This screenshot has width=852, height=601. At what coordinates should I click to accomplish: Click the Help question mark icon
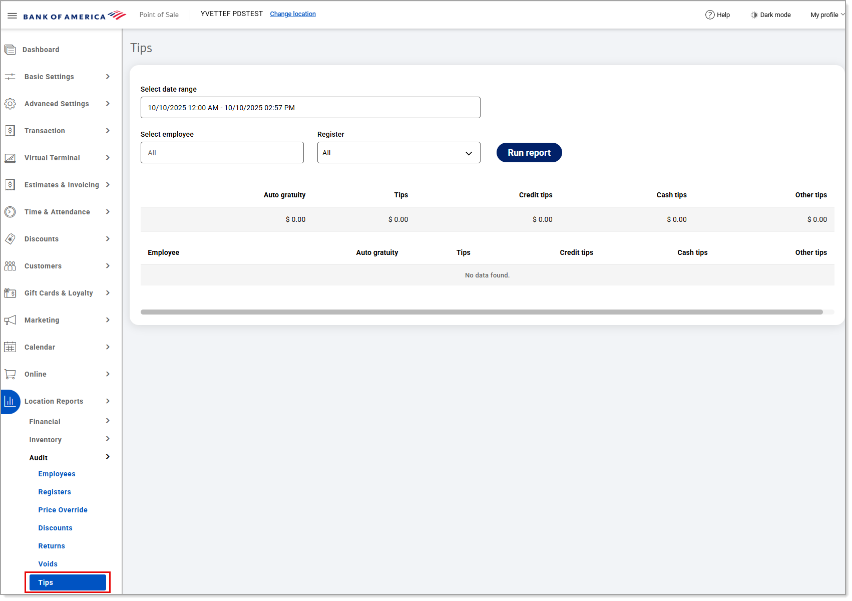coord(709,15)
